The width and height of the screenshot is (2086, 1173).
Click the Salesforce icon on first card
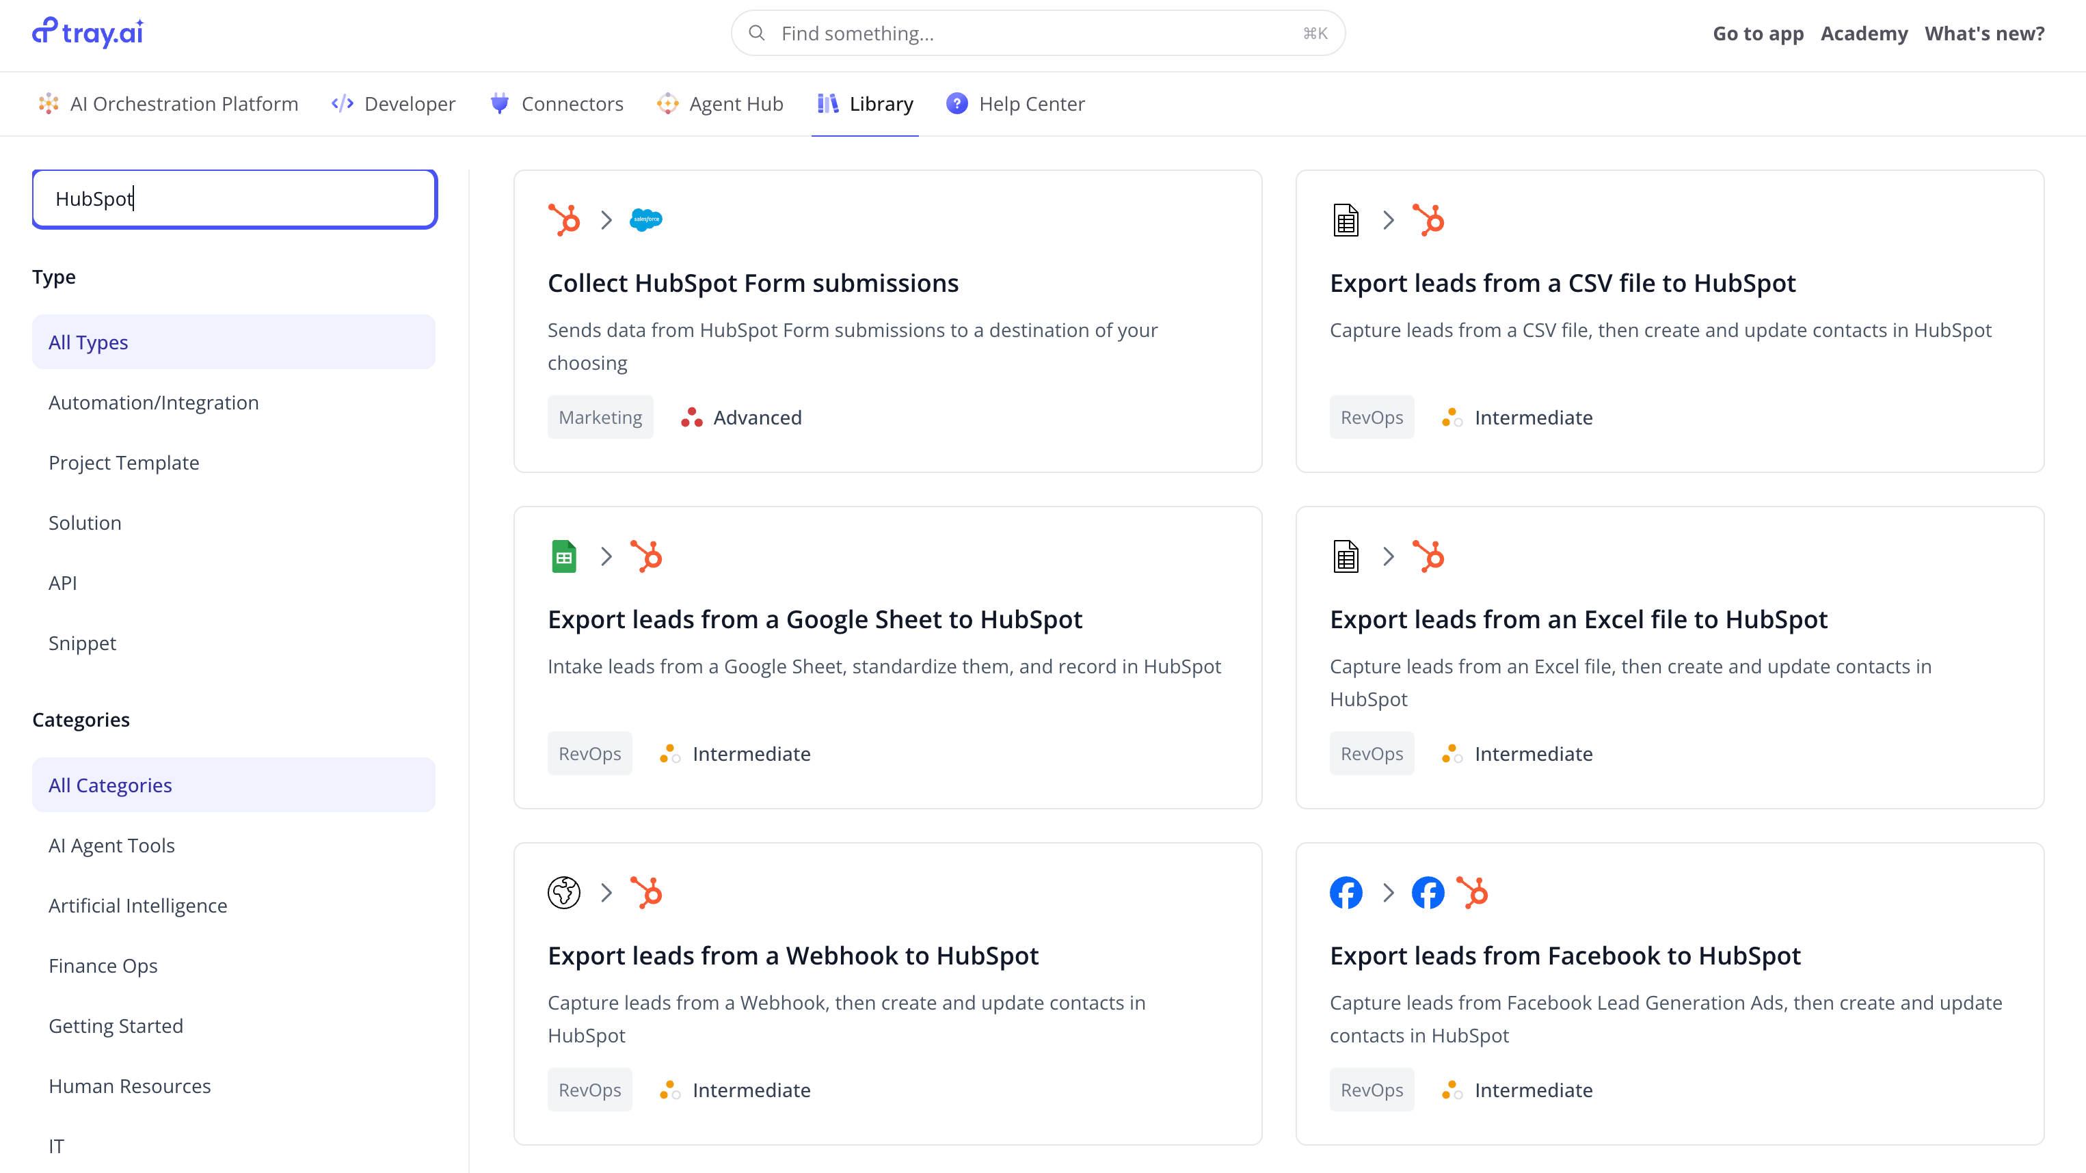coord(645,219)
